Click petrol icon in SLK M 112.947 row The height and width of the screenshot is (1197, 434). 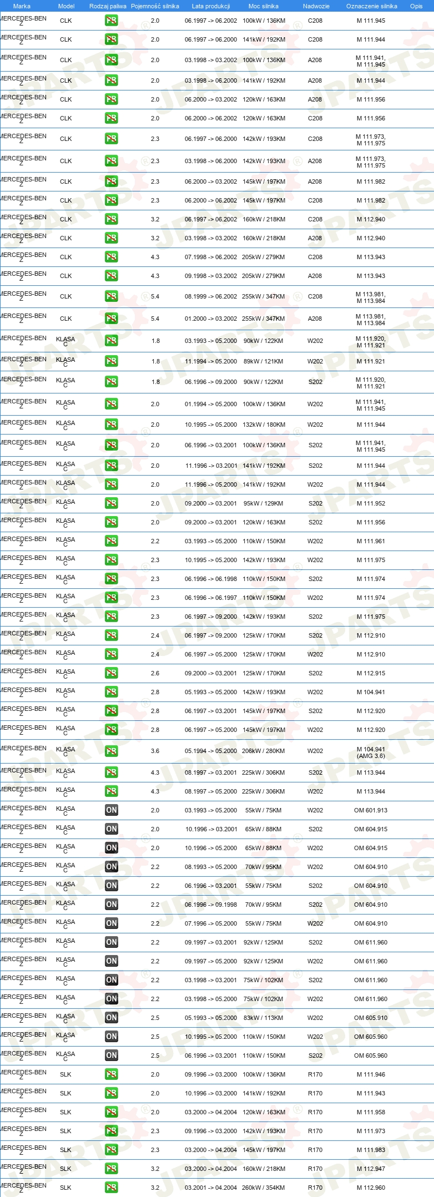point(112,1169)
